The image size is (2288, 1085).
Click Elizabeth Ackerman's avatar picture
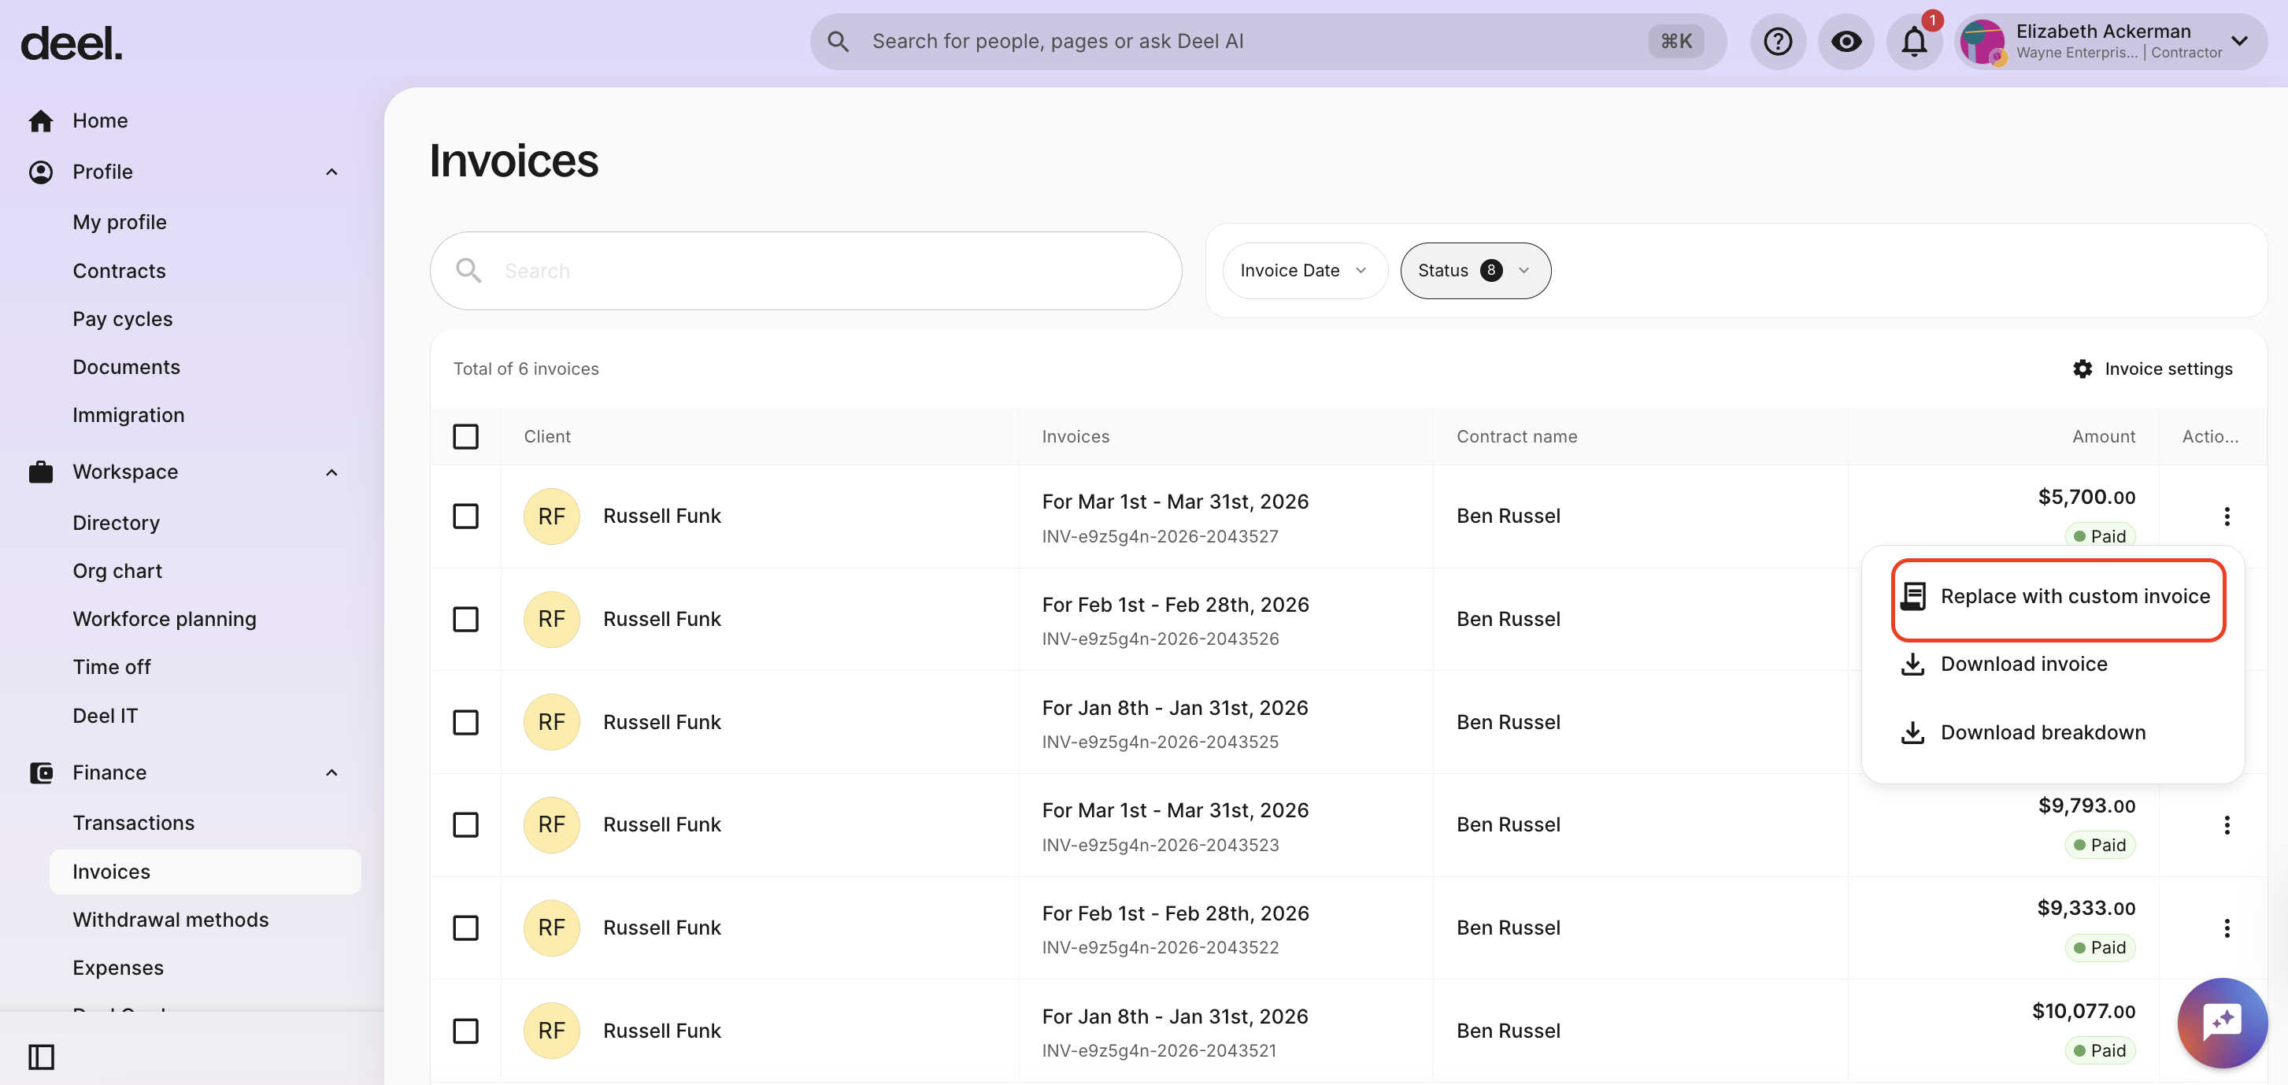[1982, 42]
